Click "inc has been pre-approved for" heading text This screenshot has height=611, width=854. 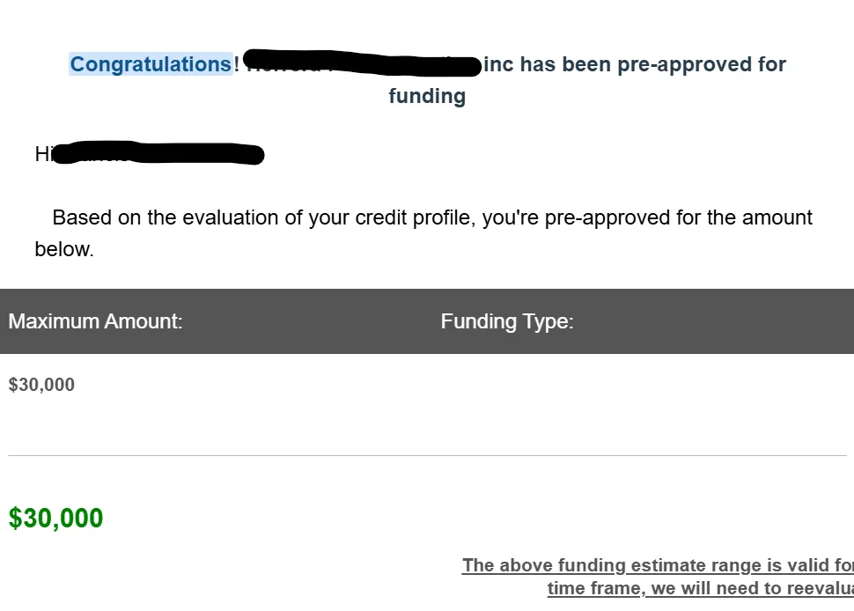634,64
